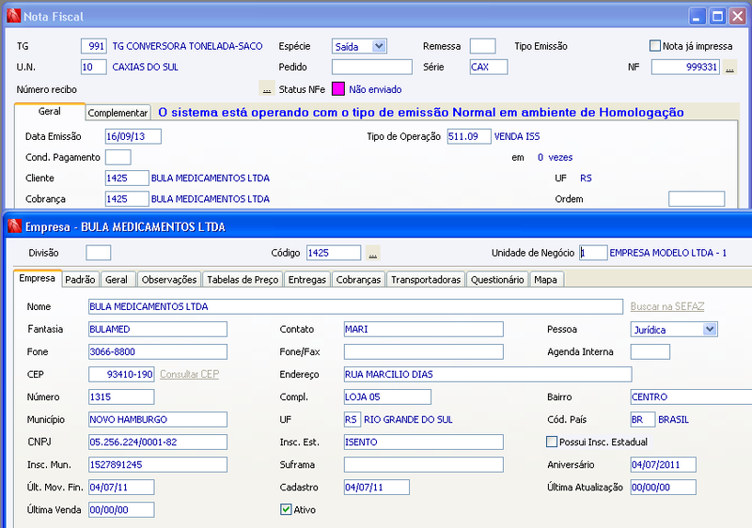
Task: Click the Cobrança code field 1425
Action: pyautogui.click(x=127, y=199)
